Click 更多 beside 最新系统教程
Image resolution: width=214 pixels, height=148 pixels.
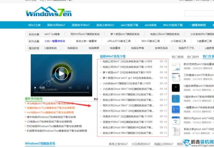pyautogui.click(x=96, y=99)
